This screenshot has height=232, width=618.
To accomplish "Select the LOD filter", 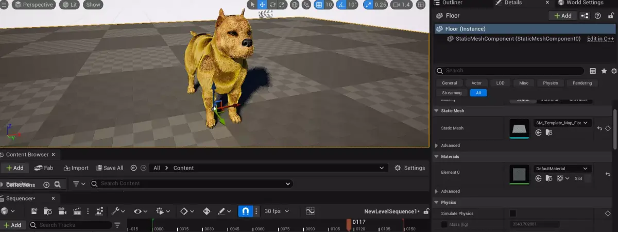I will (500, 83).
